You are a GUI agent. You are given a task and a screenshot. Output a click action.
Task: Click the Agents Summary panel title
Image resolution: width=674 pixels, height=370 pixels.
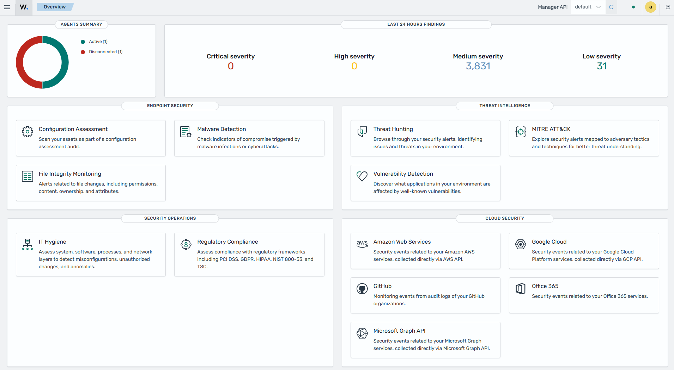click(x=81, y=24)
